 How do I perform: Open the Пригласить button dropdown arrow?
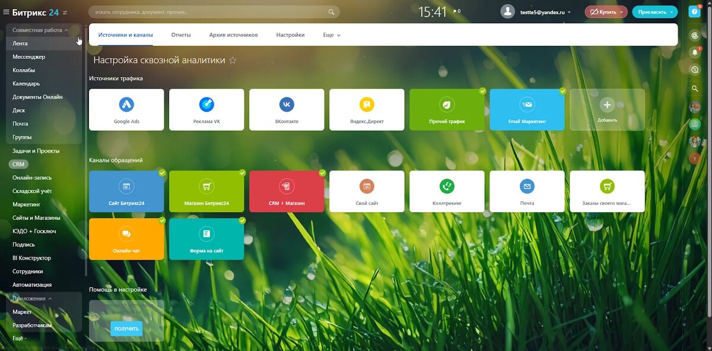coord(671,12)
